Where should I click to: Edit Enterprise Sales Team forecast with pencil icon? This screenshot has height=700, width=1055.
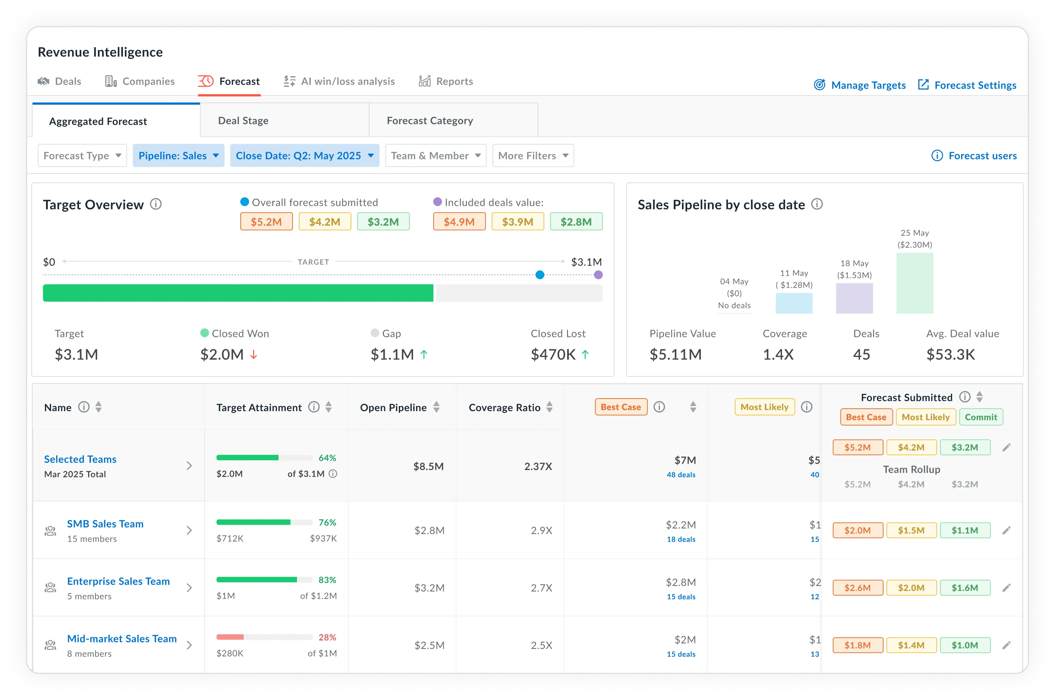1007,588
